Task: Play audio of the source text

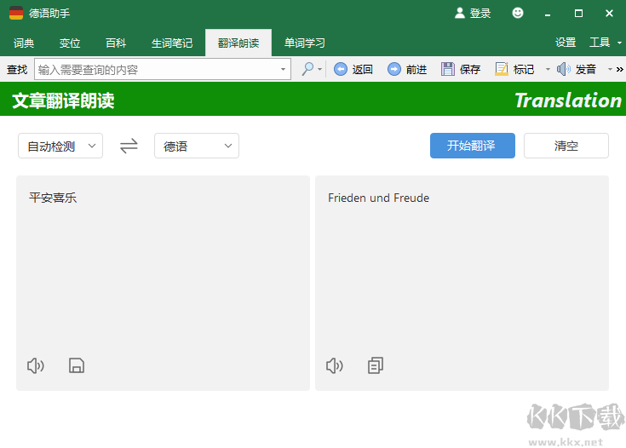Action: pos(35,366)
